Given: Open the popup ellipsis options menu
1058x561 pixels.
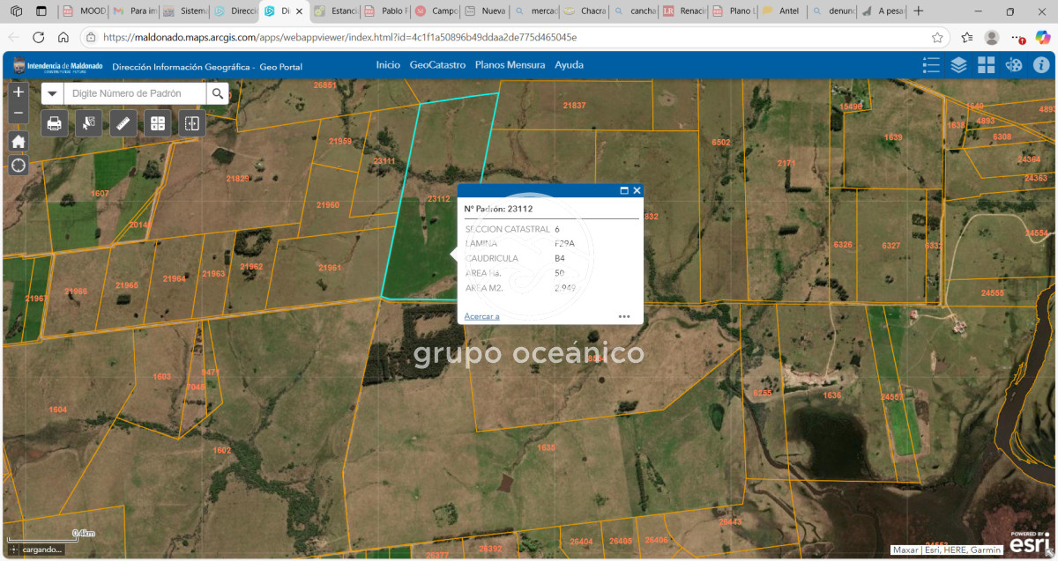Looking at the screenshot, I should pos(624,316).
